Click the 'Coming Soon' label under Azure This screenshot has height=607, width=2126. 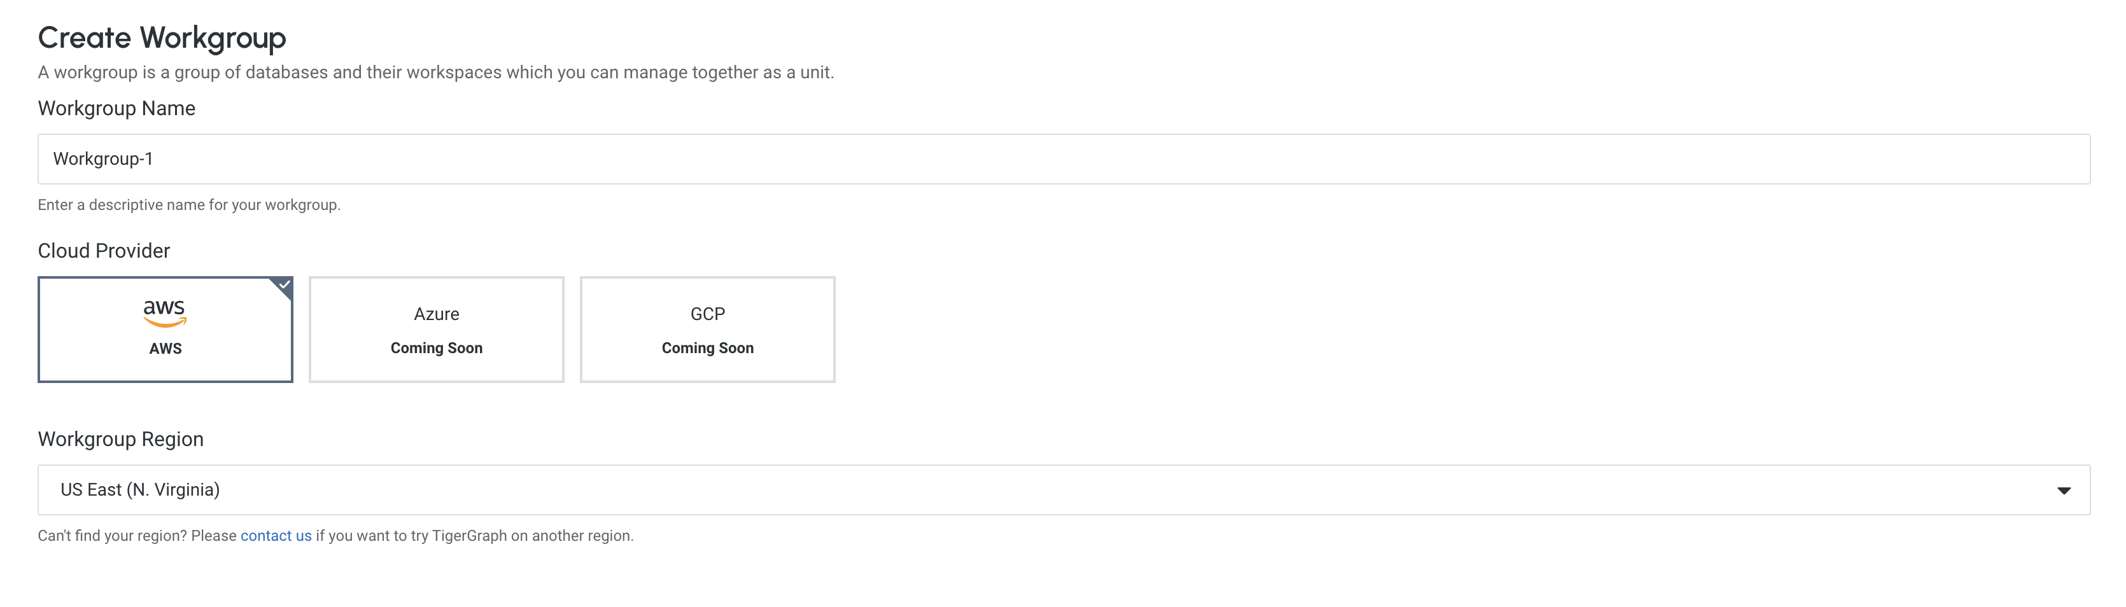437,347
